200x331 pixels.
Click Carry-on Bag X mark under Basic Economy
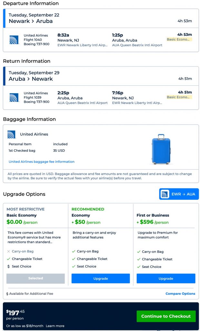tap(8, 251)
